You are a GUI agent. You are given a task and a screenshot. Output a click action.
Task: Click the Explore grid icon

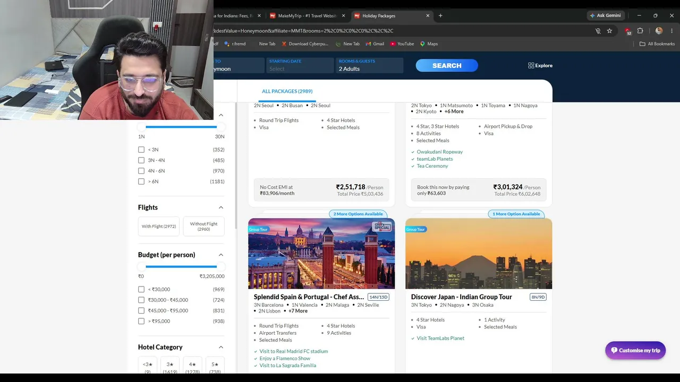[x=531, y=66]
